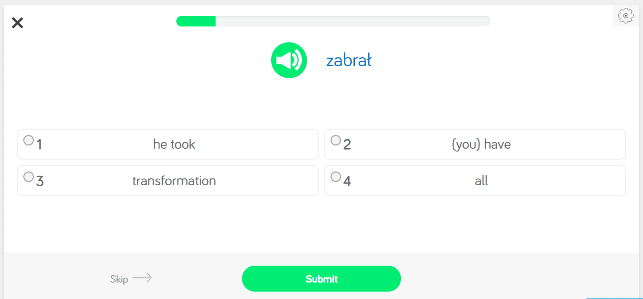Close the exercise with the X icon
Image resolution: width=643 pixels, height=299 pixels.
17,23
